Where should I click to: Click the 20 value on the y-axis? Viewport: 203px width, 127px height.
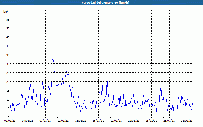point(8,82)
